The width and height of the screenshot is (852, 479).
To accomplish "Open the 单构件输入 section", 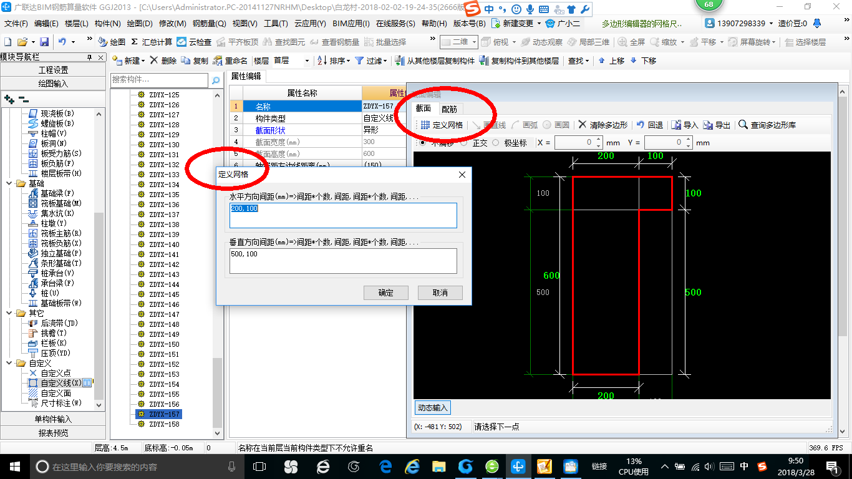I will [x=53, y=419].
